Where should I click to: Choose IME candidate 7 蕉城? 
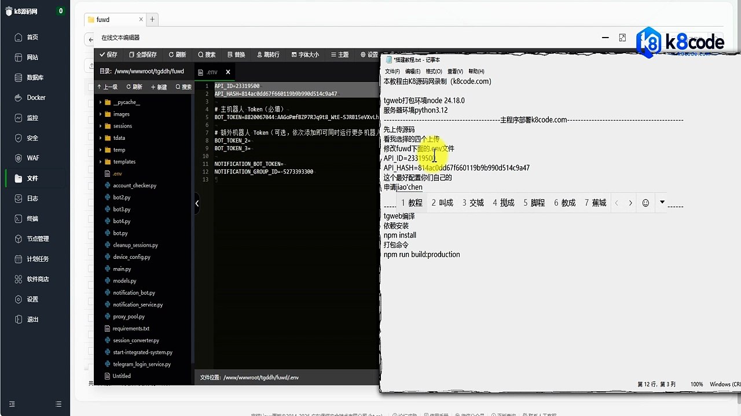coord(596,203)
